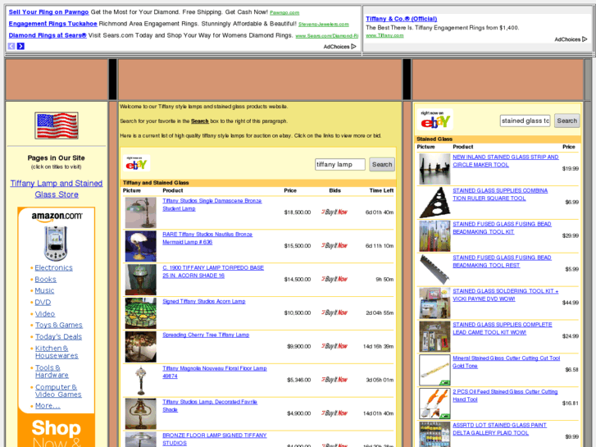The width and height of the screenshot is (596, 447).
Task: Open Amazon Toys & Games category
Action: (58, 325)
